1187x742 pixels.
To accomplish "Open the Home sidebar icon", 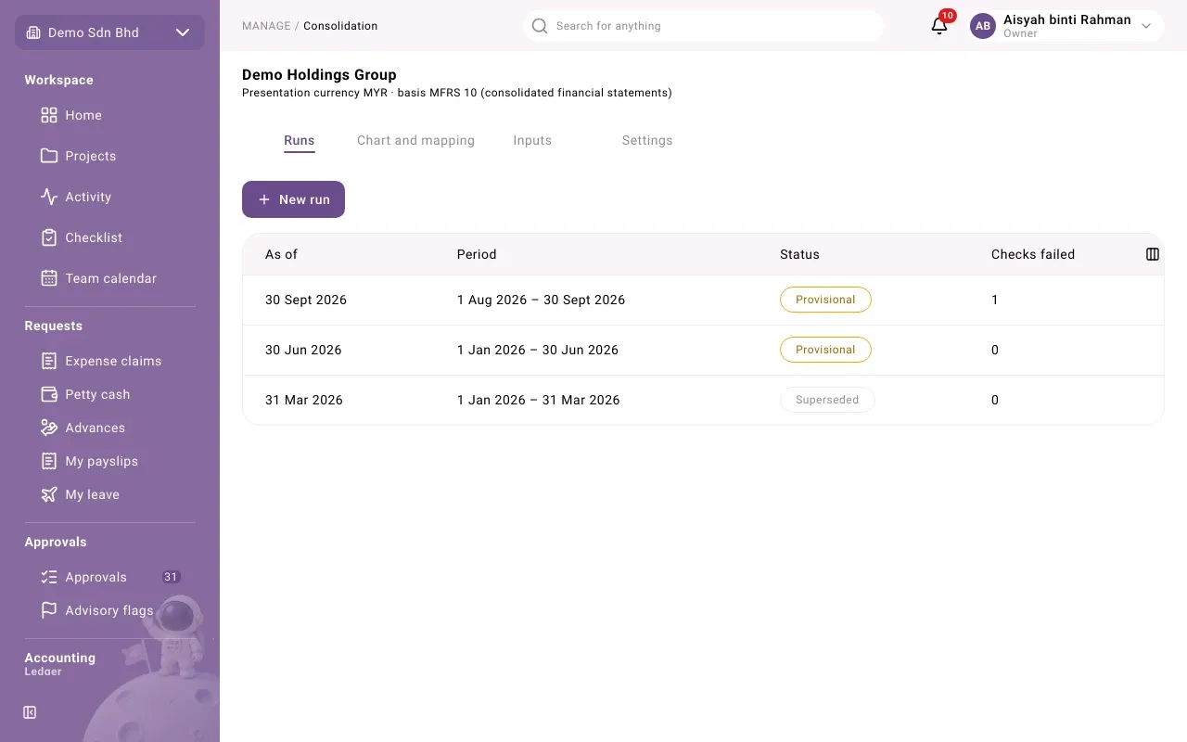I will tap(49, 115).
